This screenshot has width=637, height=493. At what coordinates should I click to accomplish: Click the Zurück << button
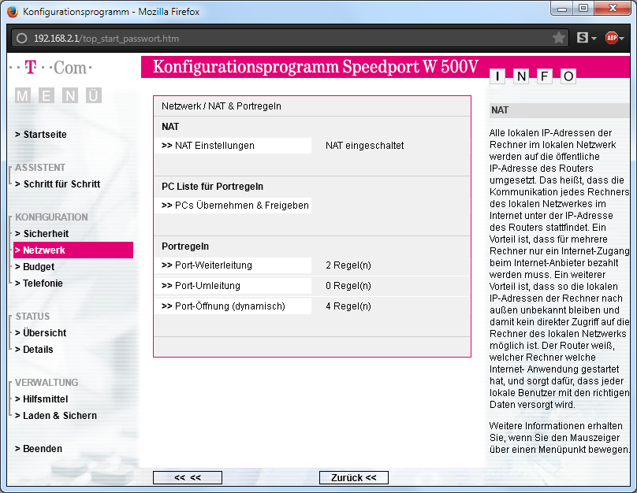coord(354,477)
